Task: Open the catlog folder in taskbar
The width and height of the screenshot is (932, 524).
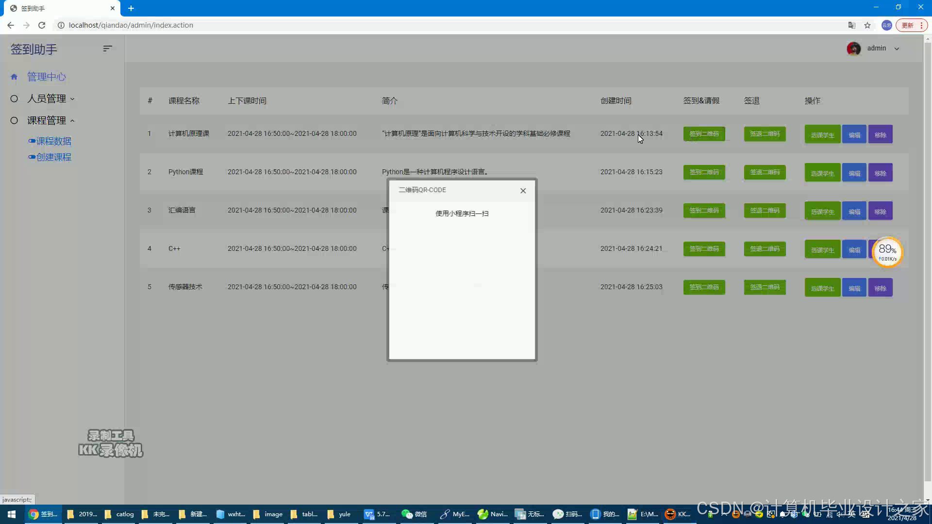Action: [119, 514]
